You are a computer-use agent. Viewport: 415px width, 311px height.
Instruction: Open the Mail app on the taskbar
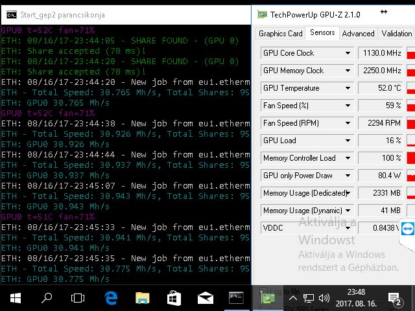[x=206, y=298]
